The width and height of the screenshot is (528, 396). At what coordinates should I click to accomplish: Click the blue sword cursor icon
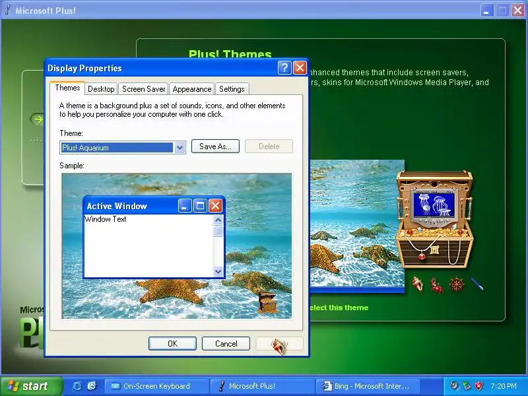477,284
